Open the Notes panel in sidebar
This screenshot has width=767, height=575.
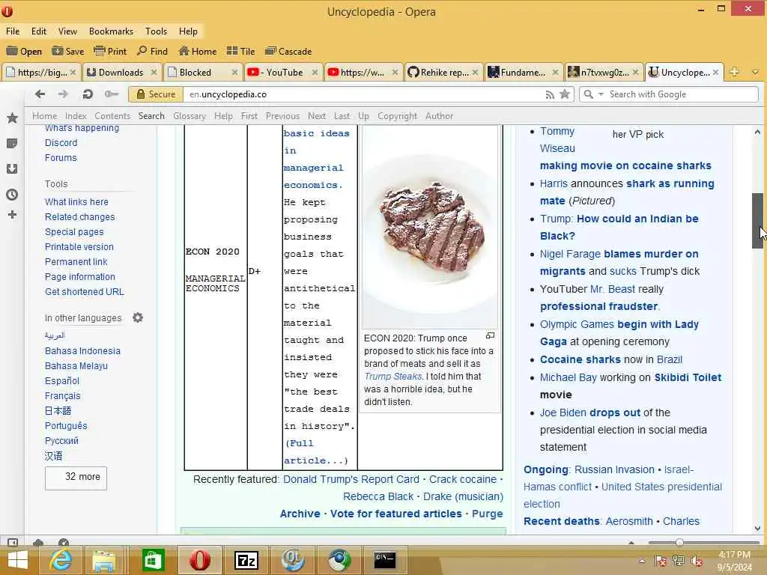(12, 143)
